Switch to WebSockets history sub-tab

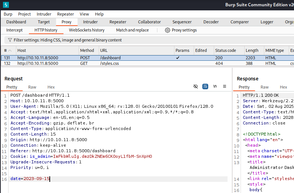[86, 30]
